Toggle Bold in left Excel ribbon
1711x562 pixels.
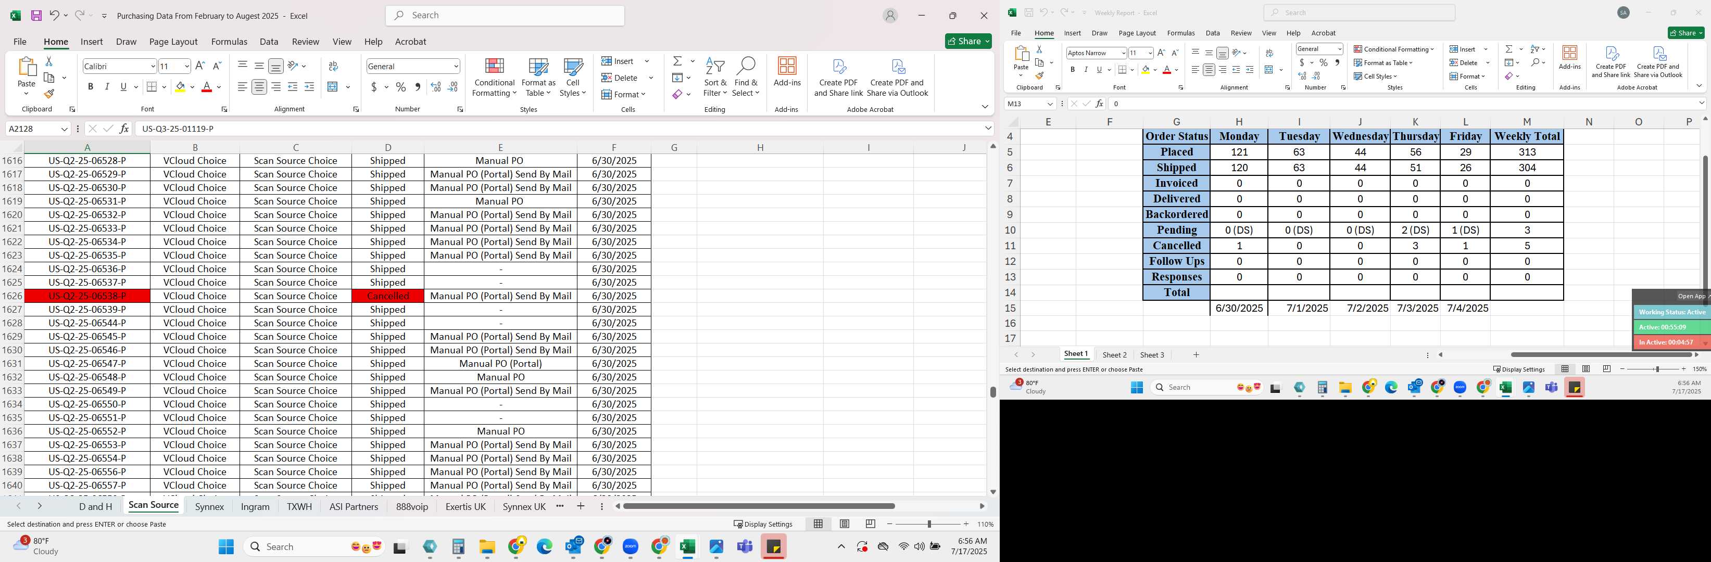pos(90,87)
